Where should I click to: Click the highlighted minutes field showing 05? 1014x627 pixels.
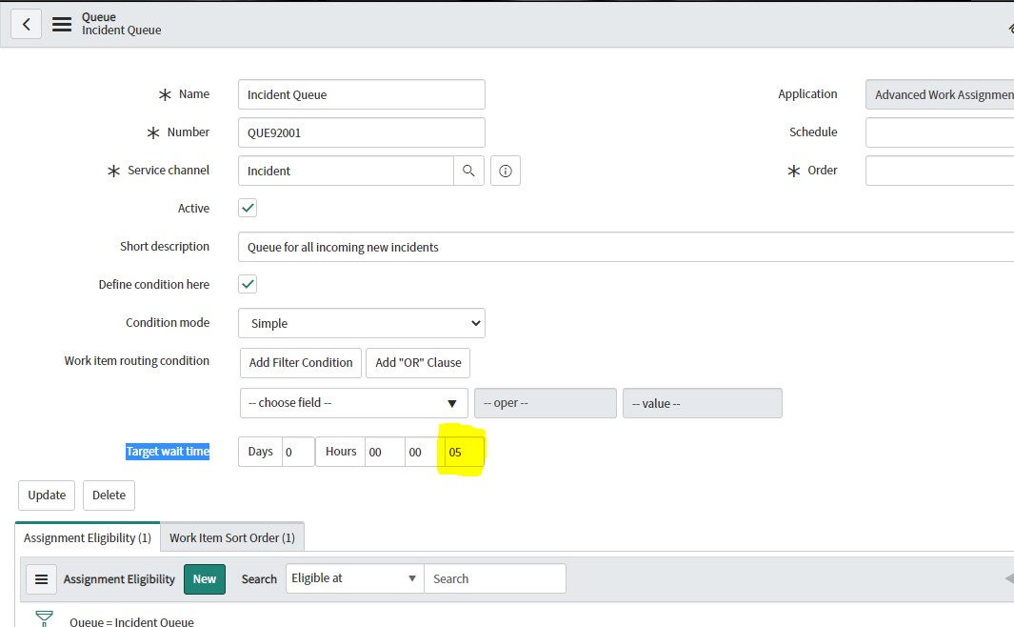click(460, 452)
